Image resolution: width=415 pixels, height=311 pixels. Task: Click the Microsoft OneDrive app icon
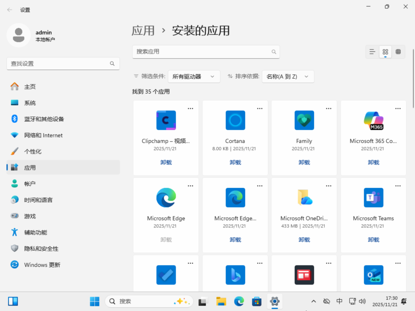pyautogui.click(x=304, y=198)
